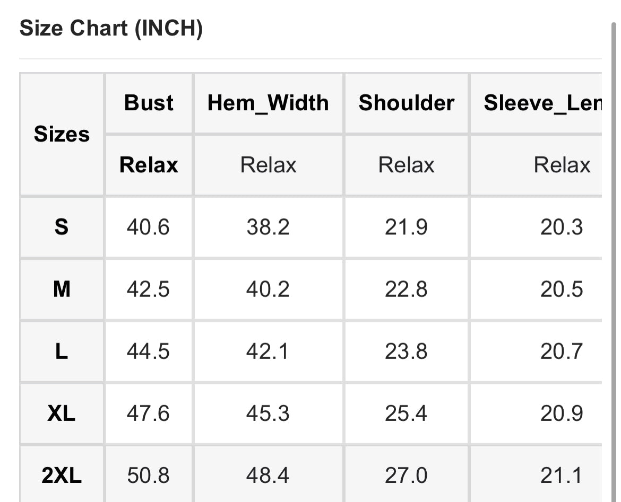Select the Hem_Width column header
This screenshot has width=621, height=502.
click(x=268, y=103)
